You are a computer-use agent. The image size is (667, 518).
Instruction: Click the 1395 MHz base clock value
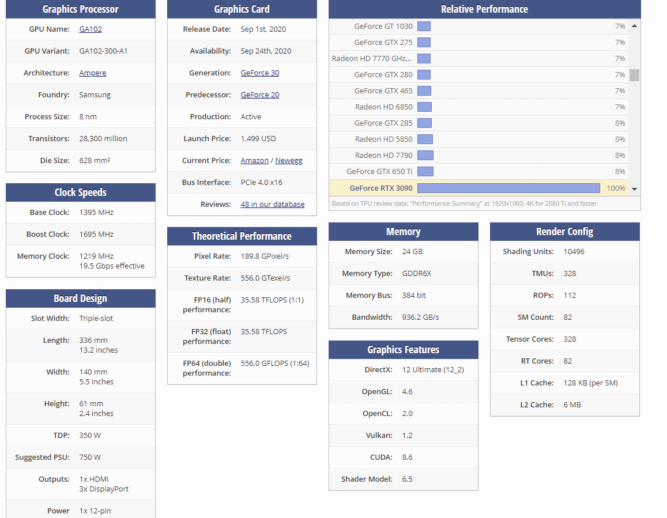coord(96,212)
